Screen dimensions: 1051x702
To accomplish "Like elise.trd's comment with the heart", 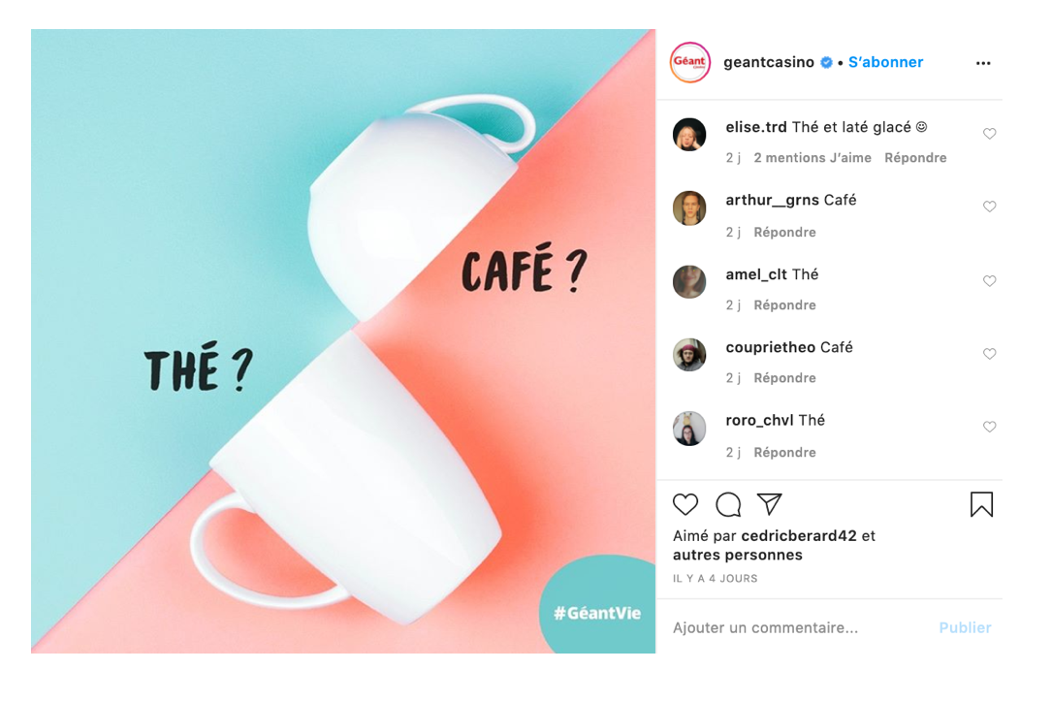I will 989,134.
